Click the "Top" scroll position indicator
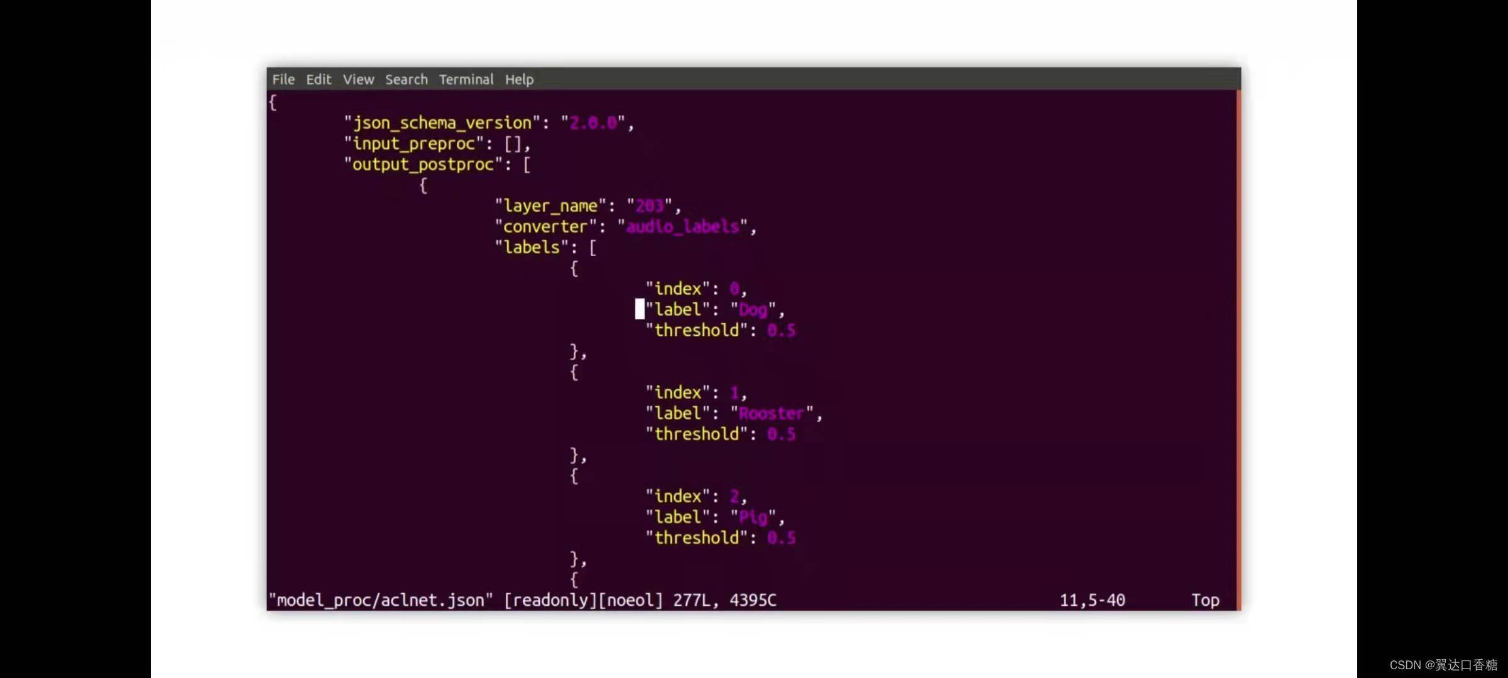 (x=1206, y=601)
